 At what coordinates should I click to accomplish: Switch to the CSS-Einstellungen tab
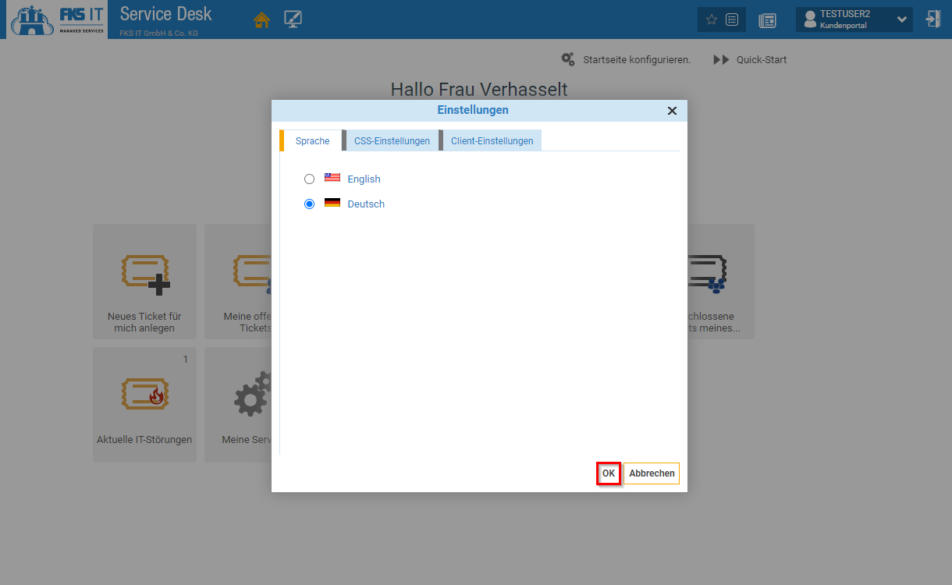(392, 141)
